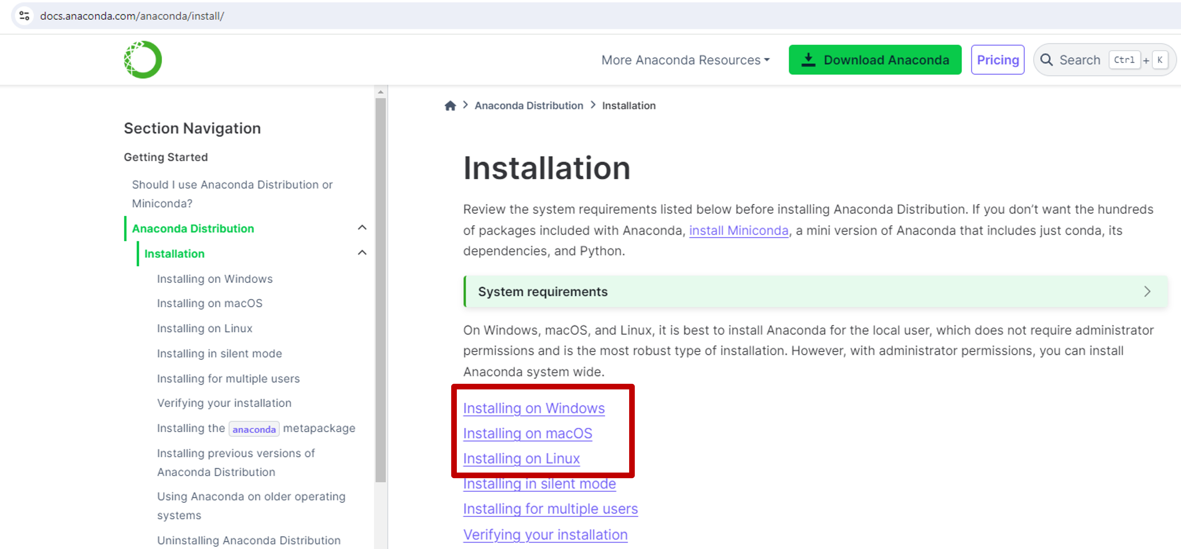
Task: Open Using Anaconda on older operating systems
Action: point(251,506)
